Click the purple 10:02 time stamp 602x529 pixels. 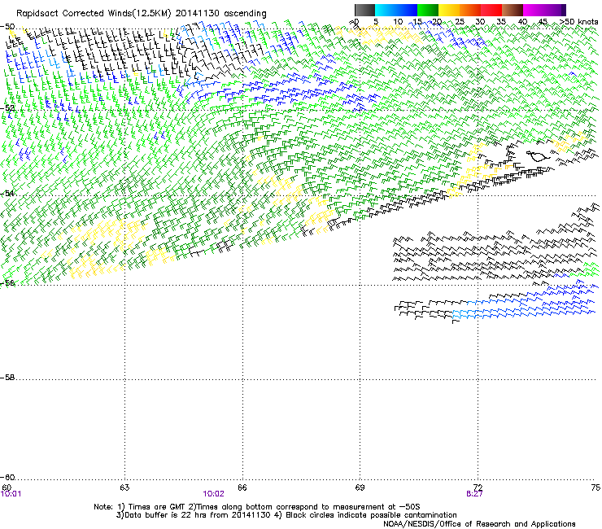(213, 494)
